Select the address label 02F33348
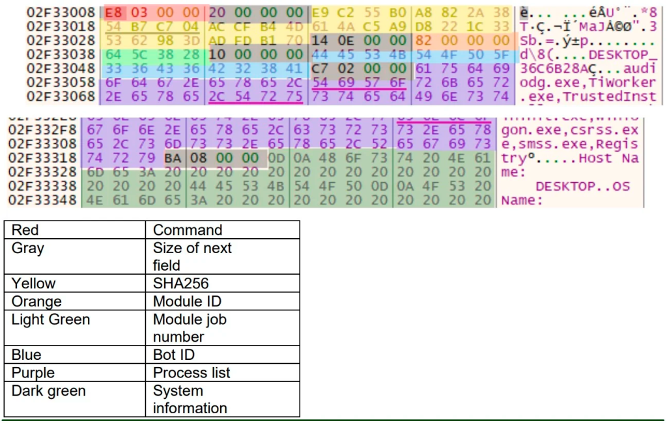The width and height of the screenshot is (667, 423). 53,200
